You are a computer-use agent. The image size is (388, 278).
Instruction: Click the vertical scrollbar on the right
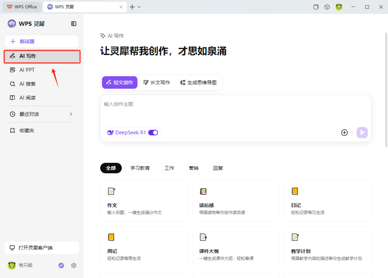tap(386, 90)
